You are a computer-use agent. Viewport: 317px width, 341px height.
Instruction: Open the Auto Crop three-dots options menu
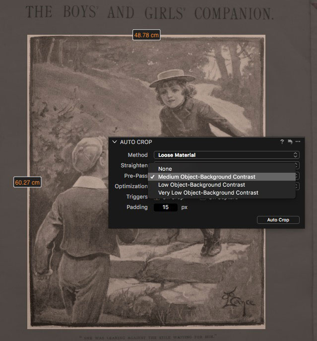298,141
